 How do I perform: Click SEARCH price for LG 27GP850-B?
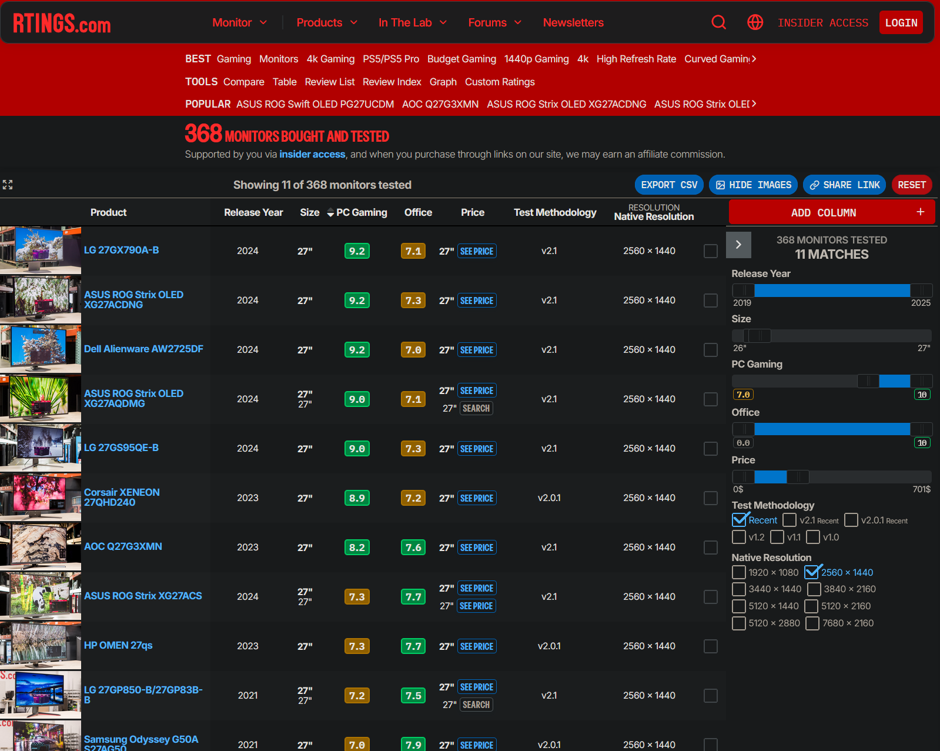[476, 705]
